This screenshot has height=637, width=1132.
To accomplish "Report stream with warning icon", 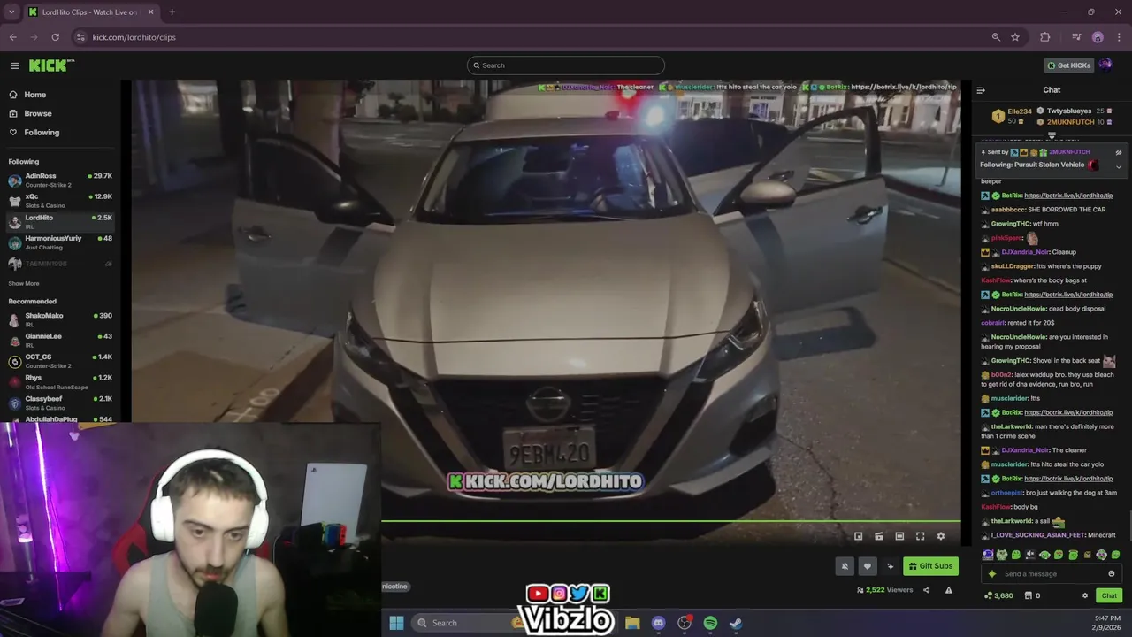I will pos(948,590).
